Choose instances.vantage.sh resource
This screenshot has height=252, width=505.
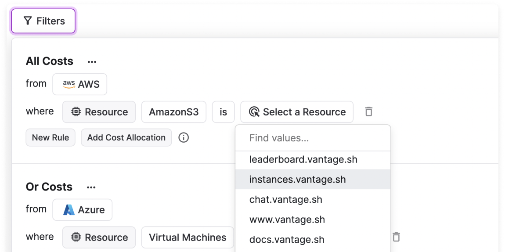point(297,180)
